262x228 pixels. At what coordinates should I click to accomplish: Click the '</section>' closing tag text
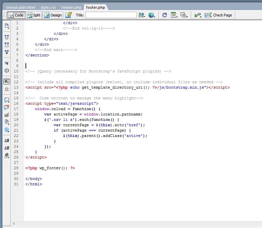pos(37,55)
